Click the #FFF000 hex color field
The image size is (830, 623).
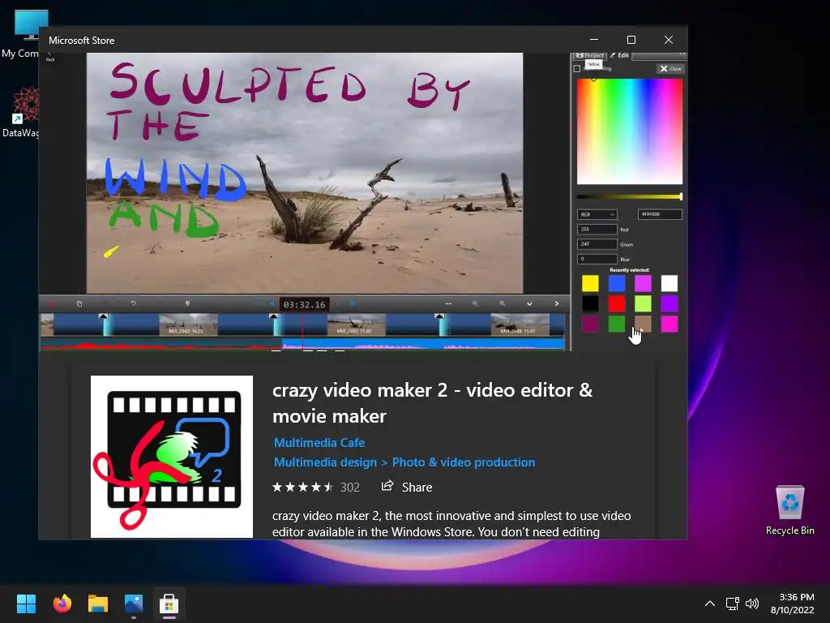(660, 214)
